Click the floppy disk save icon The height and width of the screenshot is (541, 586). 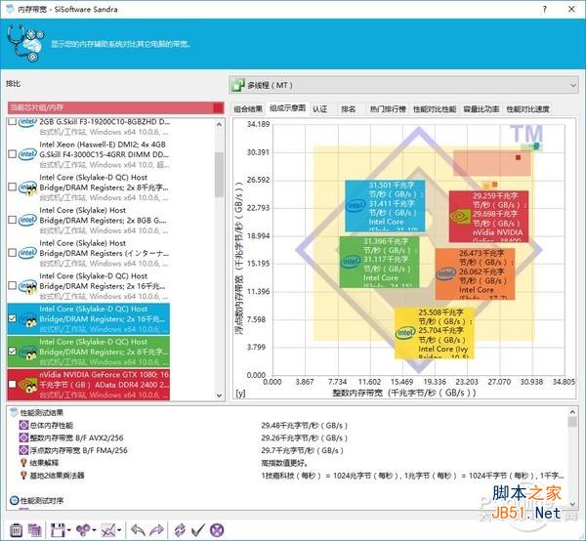[x=58, y=530]
